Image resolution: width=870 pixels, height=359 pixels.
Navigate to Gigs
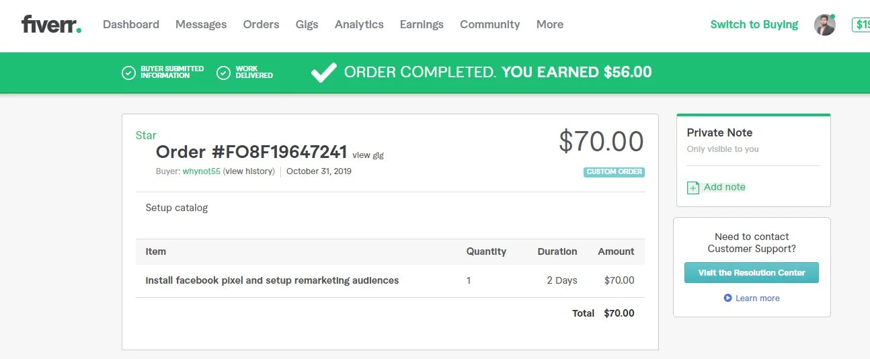tap(307, 25)
